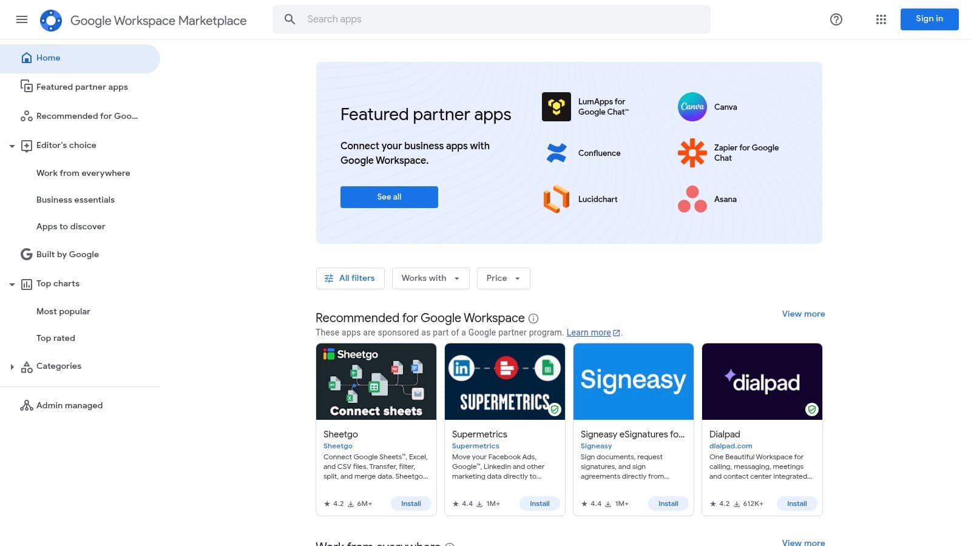Open the Top rated sidebar item
The height and width of the screenshot is (546, 971).
tap(55, 338)
